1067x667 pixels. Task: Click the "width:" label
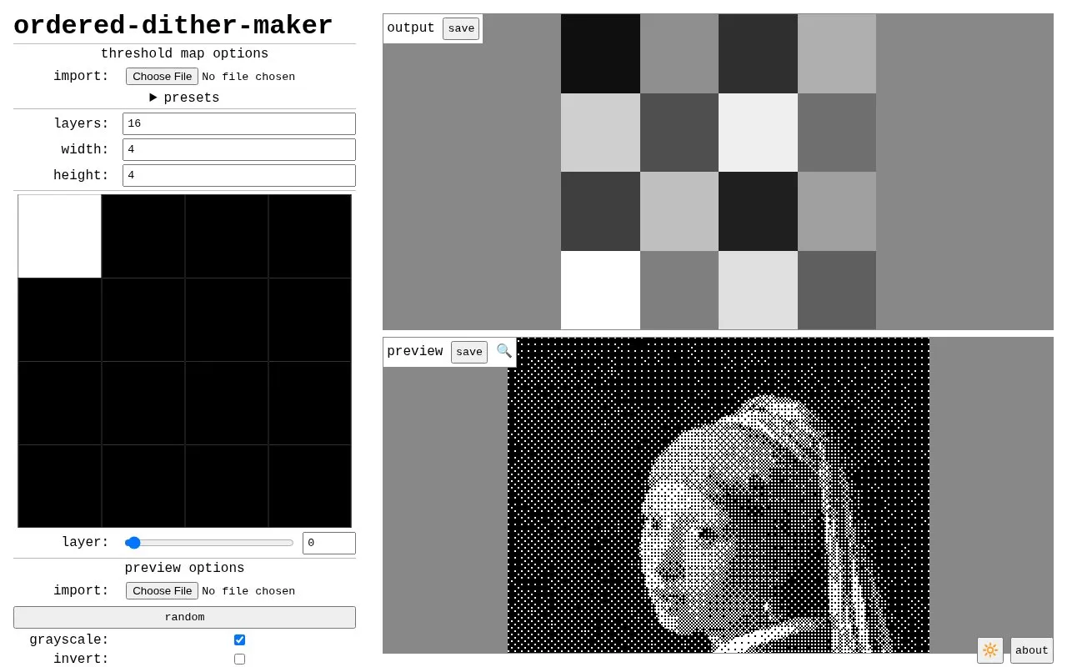pos(85,150)
